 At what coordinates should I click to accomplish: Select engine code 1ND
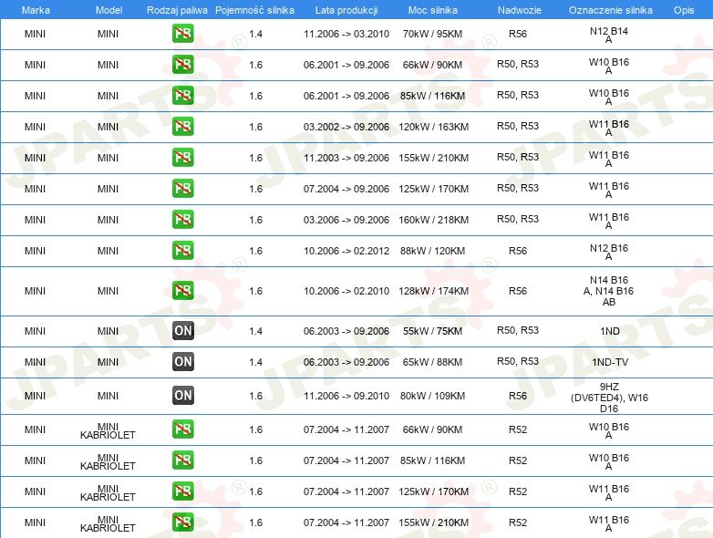[x=610, y=331]
